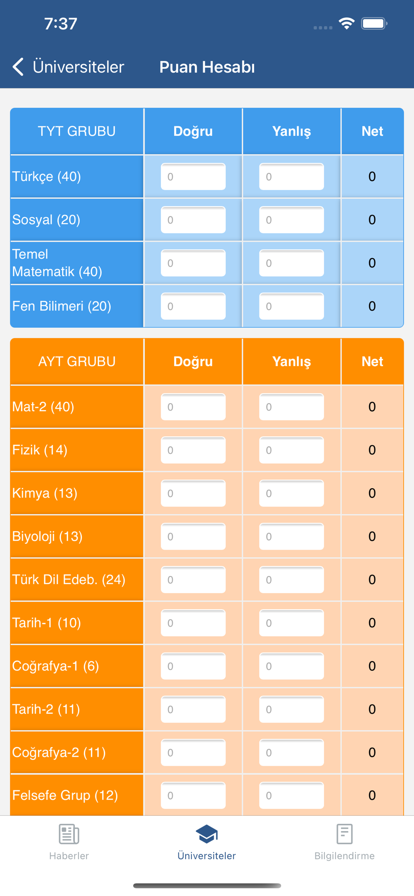Select Fen Bilimleri Doğru input field
Image resolution: width=414 pixels, height=896 pixels.
[x=193, y=306]
